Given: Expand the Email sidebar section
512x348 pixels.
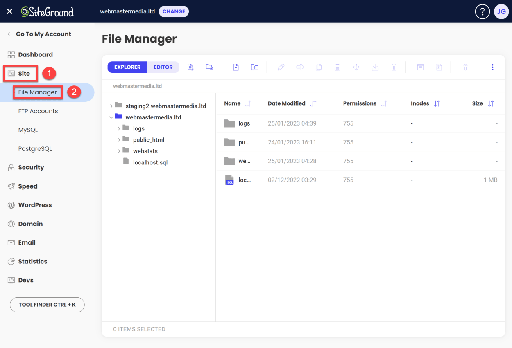Looking at the screenshot, I should [22, 243].
